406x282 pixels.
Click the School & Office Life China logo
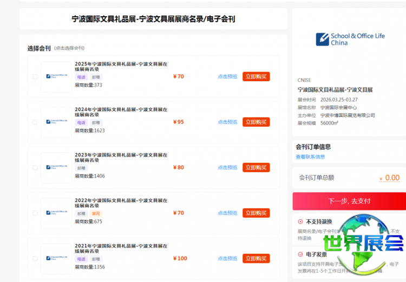tap(350, 39)
